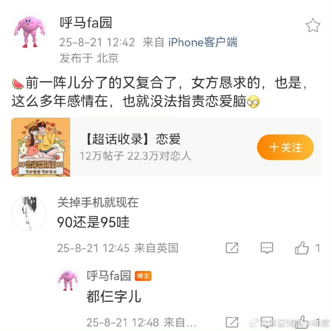The image size is (332, 331).
Task: Open 呼马fa园 avatar in reply
Action: 68,280
